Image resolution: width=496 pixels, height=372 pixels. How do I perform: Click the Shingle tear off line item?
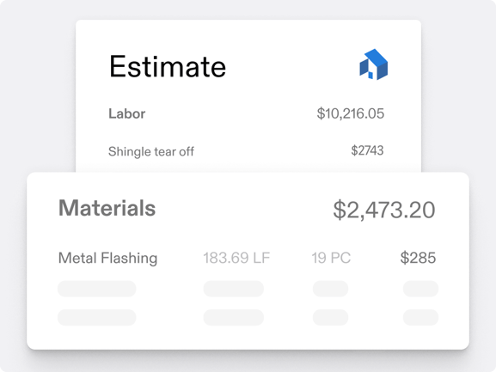pos(151,151)
